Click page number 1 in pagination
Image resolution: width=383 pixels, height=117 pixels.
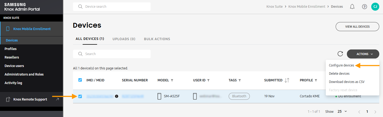[367, 112]
